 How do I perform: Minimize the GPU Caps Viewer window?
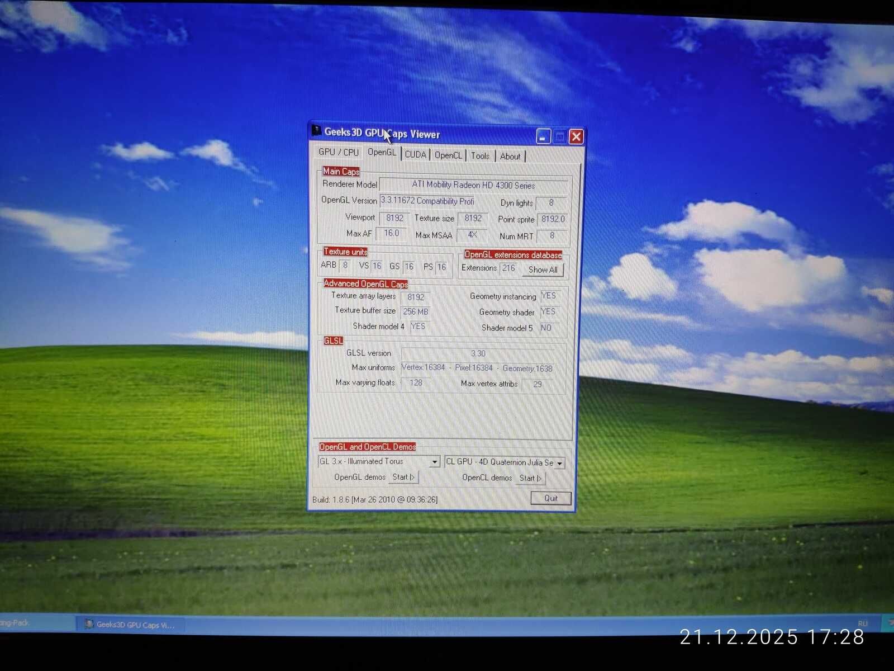point(543,136)
